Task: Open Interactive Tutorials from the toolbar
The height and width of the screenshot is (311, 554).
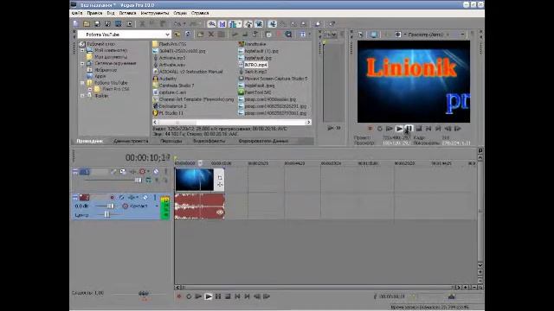Action: tap(318, 24)
